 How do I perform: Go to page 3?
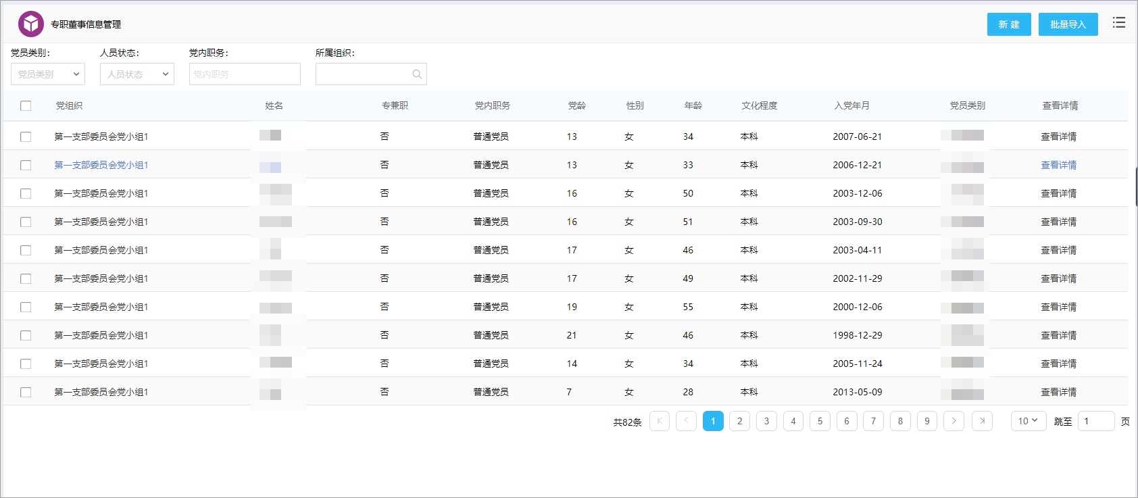tap(766, 421)
